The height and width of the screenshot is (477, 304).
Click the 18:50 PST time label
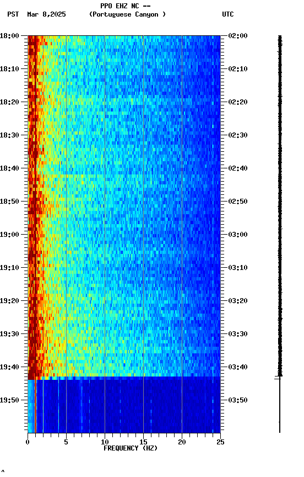9,202
